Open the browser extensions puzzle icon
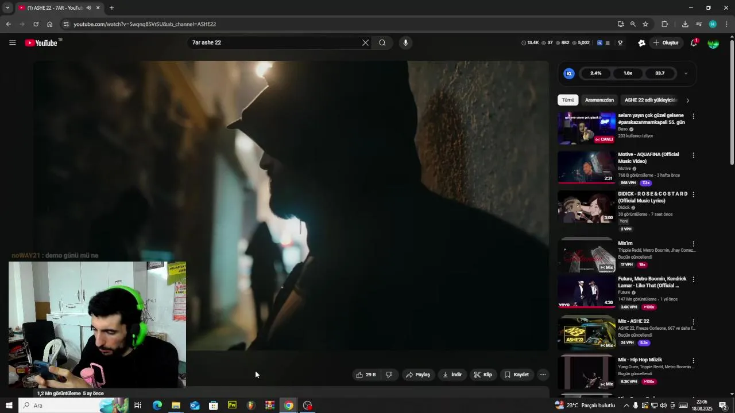Image resolution: width=735 pixels, height=413 pixels. 664,24
